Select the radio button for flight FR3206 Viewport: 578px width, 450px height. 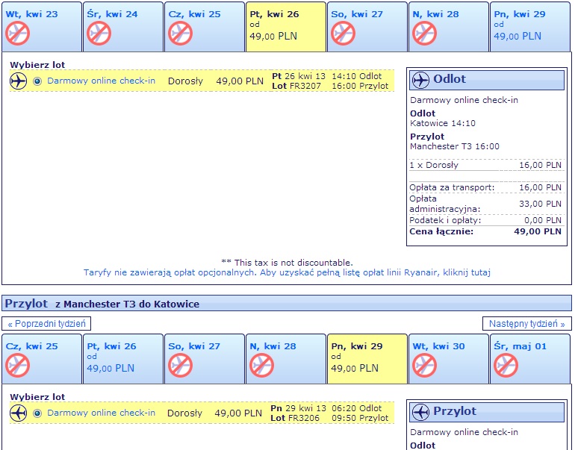pos(37,413)
